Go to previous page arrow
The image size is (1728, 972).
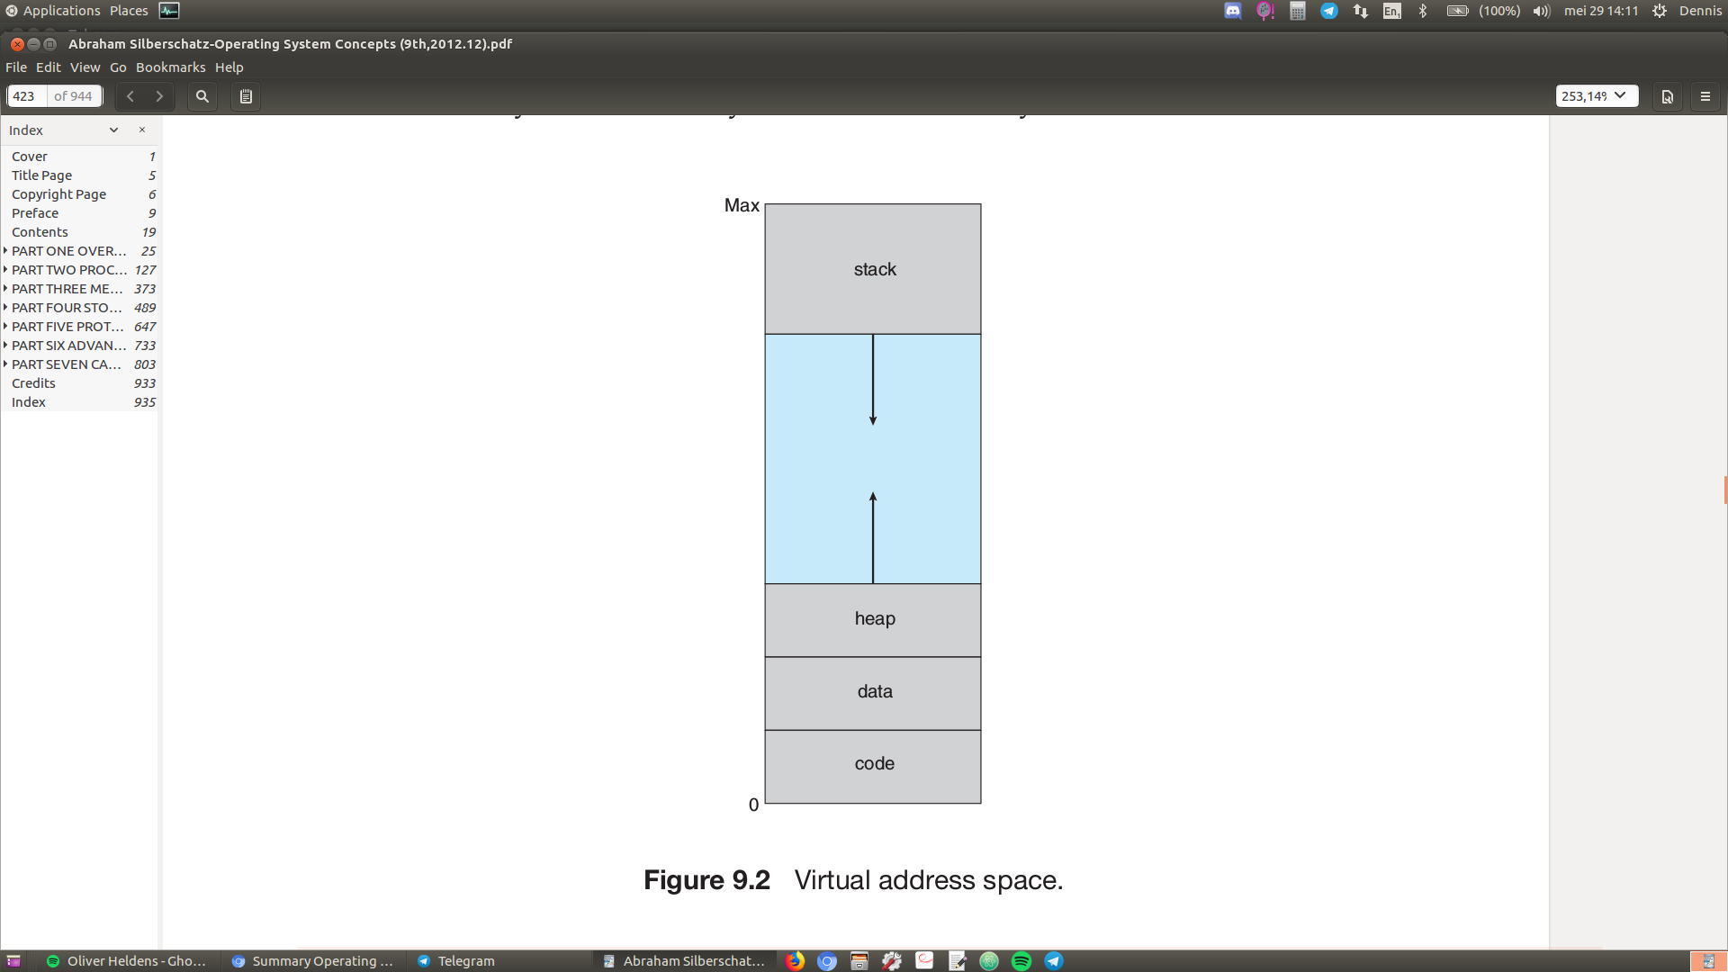[x=130, y=96]
